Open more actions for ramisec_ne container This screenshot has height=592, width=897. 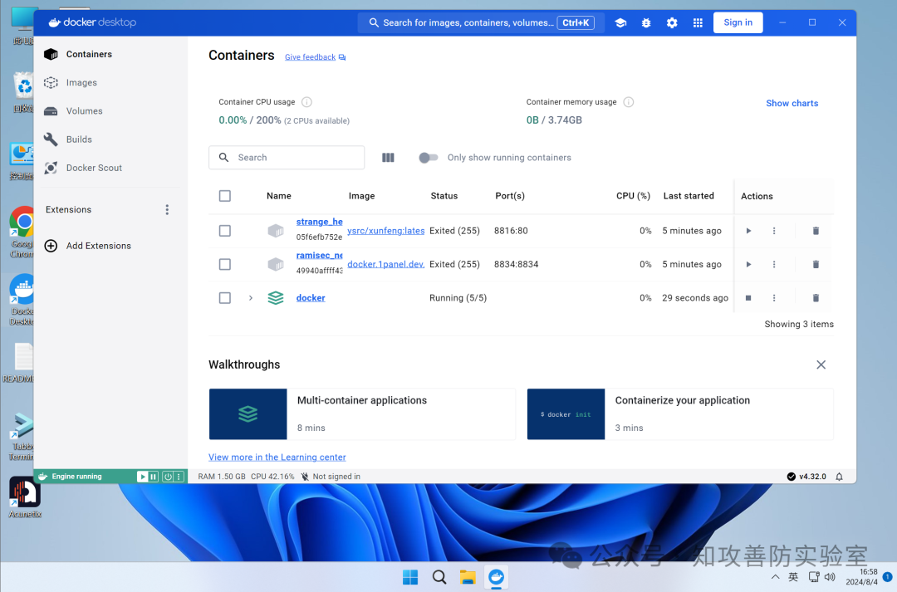click(x=774, y=264)
